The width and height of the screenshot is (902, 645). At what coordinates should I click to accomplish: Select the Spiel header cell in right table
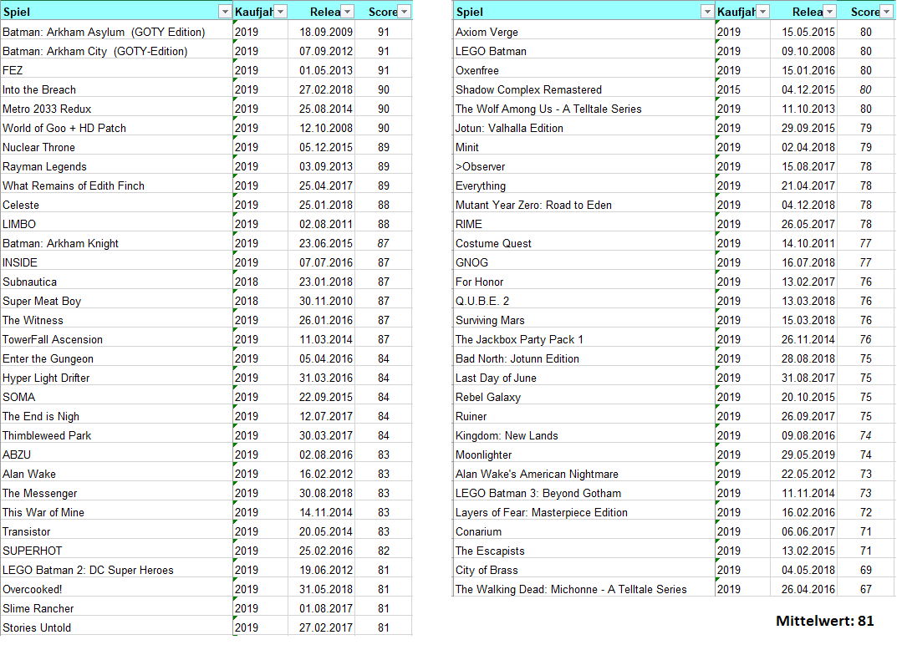coord(583,12)
